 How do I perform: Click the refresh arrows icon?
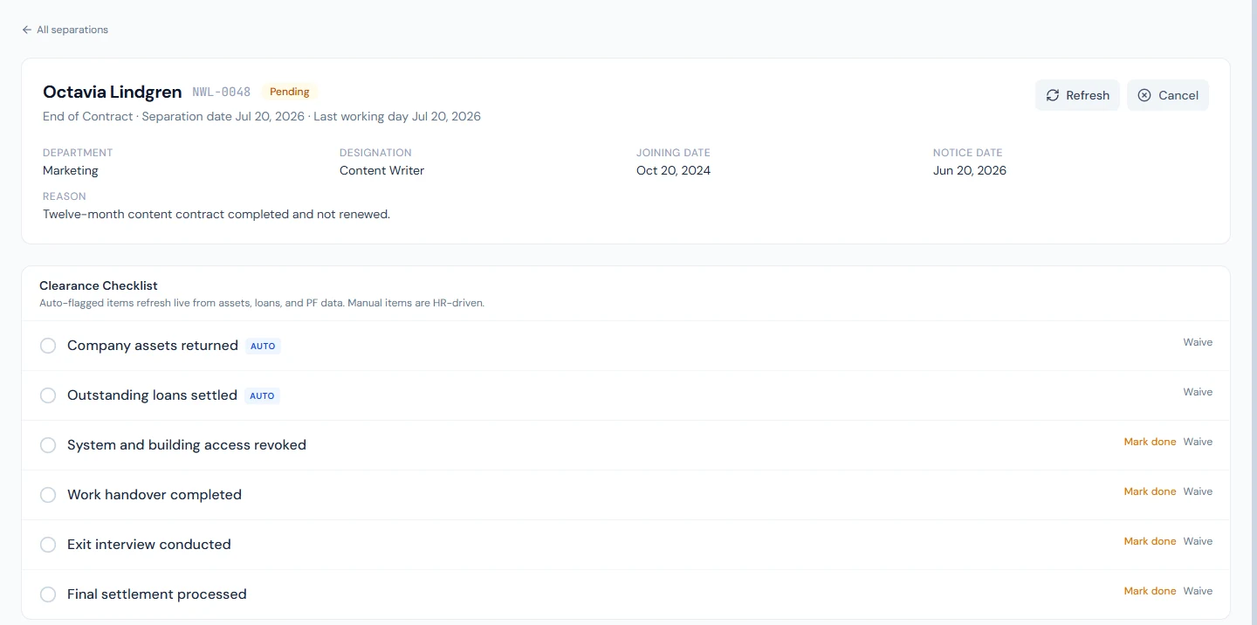pyautogui.click(x=1053, y=95)
